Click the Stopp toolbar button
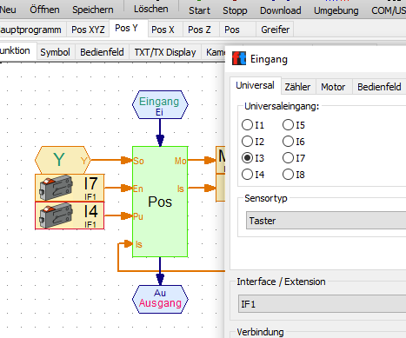The image size is (406, 338). [235, 10]
